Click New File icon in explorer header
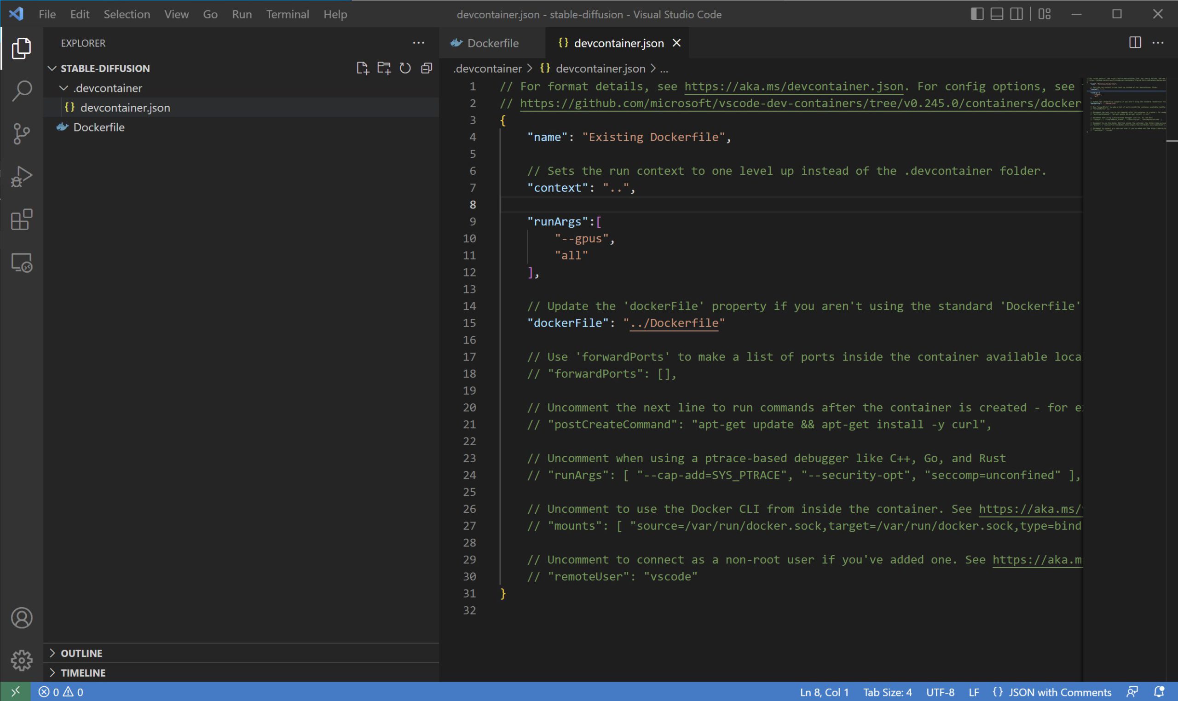1178x701 pixels. coord(363,69)
